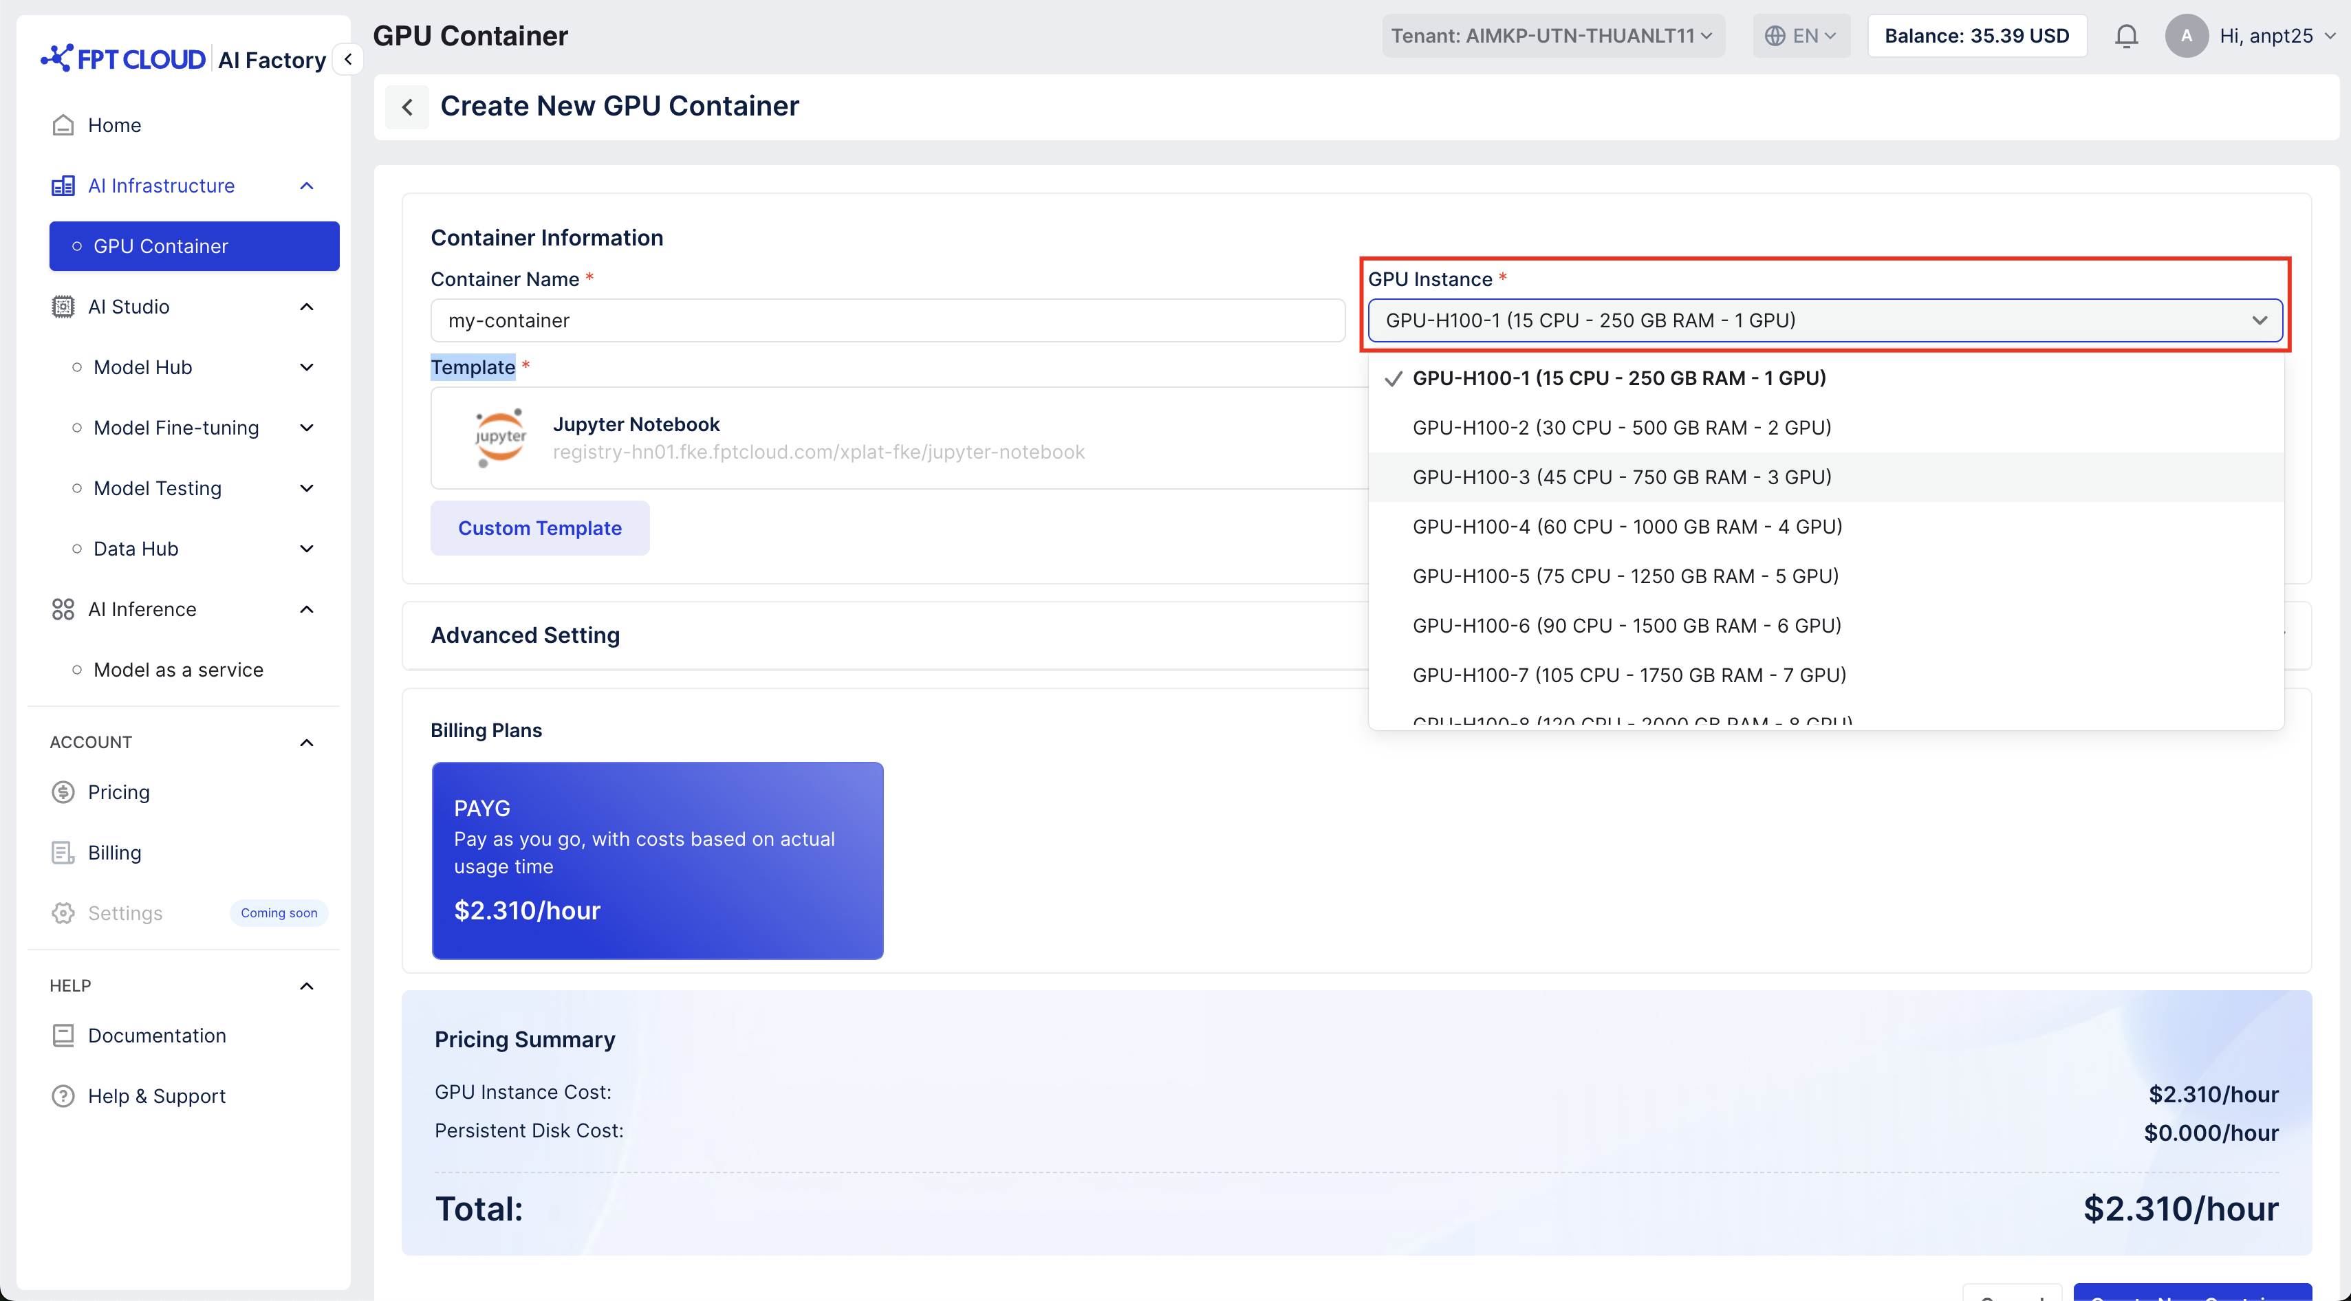The width and height of the screenshot is (2351, 1301).
Task: Click the AI Infrastructure building icon
Action: [63, 186]
